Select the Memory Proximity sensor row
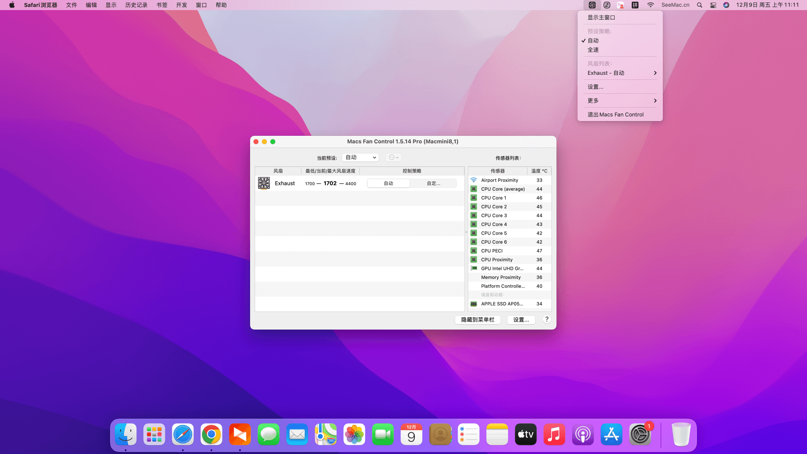This screenshot has width=807, height=454. [x=509, y=277]
